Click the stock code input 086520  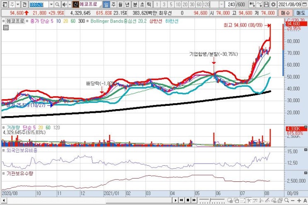39,4
